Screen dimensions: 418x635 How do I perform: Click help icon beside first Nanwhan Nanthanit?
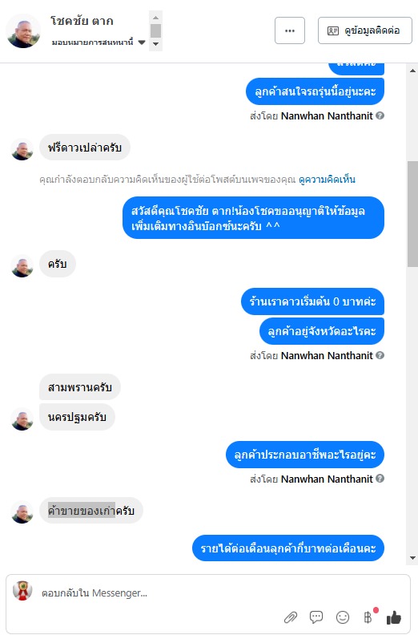[x=380, y=115]
